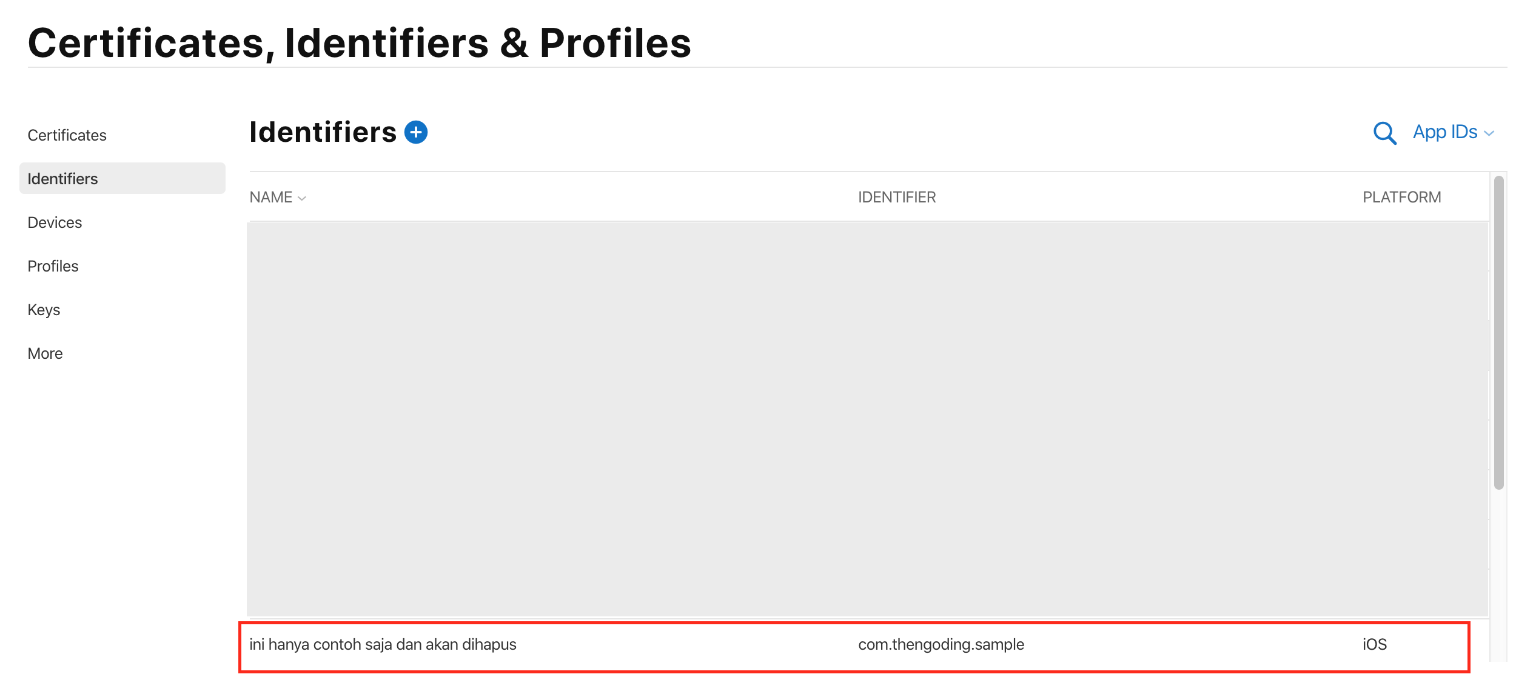Click the IDENTIFIER column header
This screenshot has height=697, width=1516.
(x=897, y=197)
